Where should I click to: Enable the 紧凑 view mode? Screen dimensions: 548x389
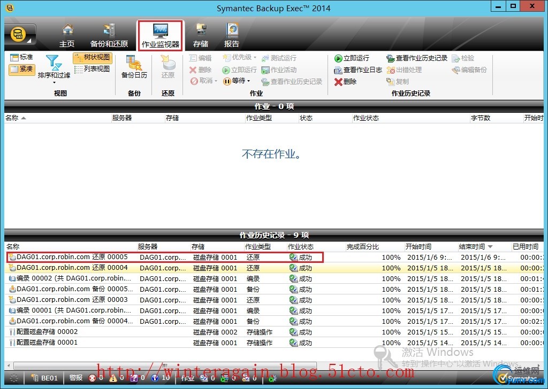click(21, 69)
